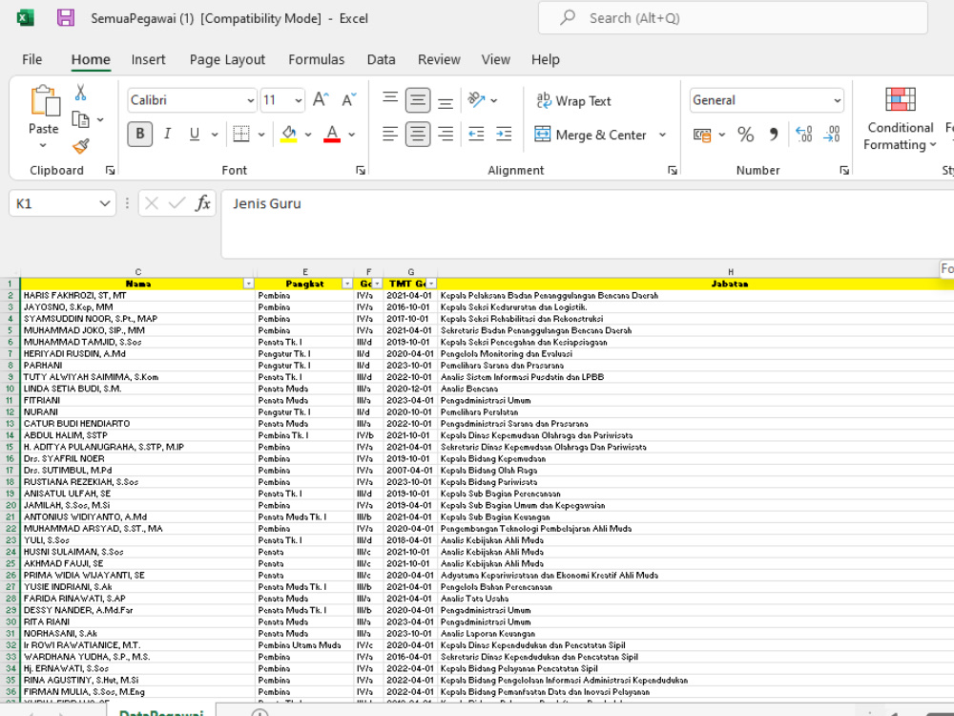
Task: Click Decrease Indent icon
Action: pos(476,134)
